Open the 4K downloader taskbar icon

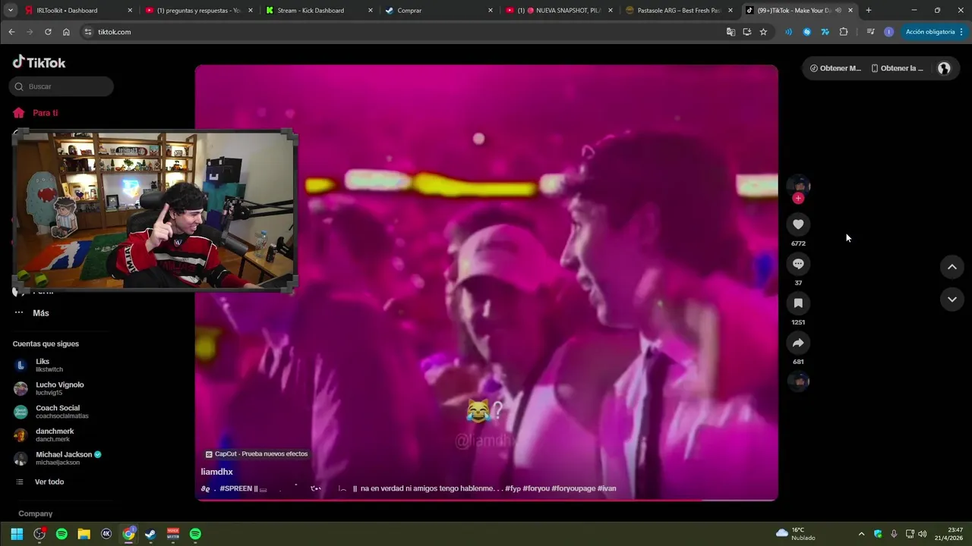point(106,534)
